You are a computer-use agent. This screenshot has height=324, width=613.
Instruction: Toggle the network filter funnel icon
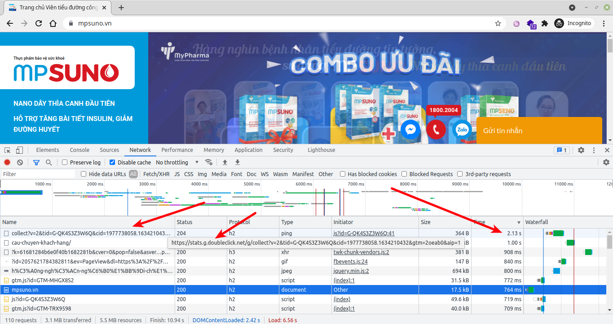36,162
